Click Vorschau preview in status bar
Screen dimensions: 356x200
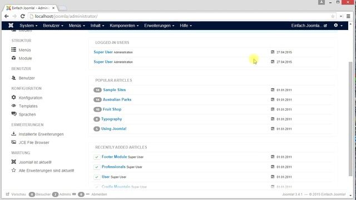click(18, 194)
